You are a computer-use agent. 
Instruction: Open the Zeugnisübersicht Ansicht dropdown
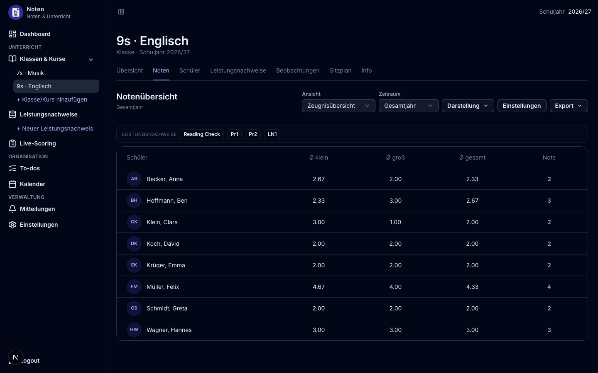click(338, 106)
